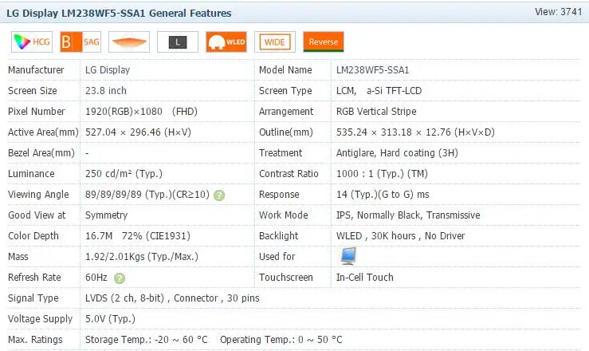
Task: Click the WLED, 30K hours, No Driver value
Action: (x=400, y=236)
